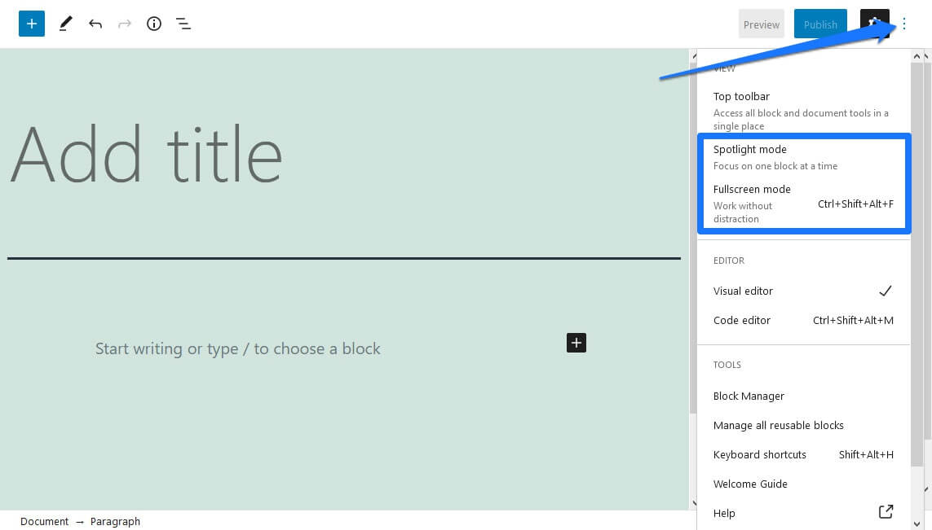Click the black plus add block button
Screen dimensions: 932x530
tap(576, 343)
